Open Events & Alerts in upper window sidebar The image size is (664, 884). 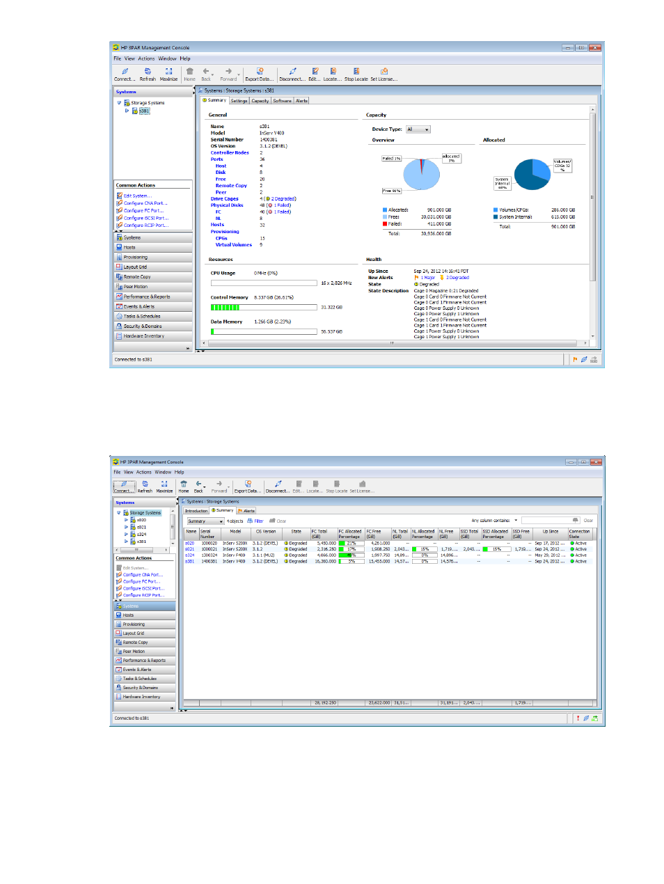coord(153,306)
